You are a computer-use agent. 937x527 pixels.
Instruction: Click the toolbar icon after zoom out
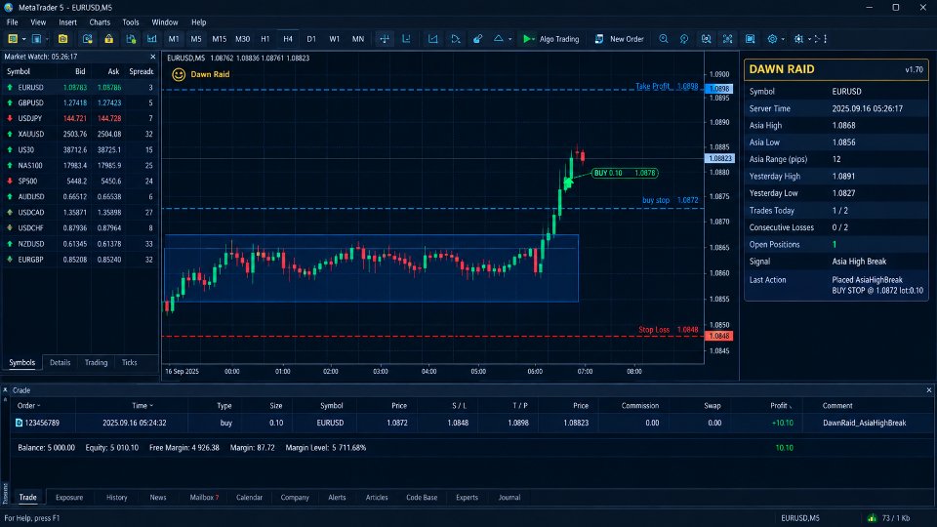point(706,39)
